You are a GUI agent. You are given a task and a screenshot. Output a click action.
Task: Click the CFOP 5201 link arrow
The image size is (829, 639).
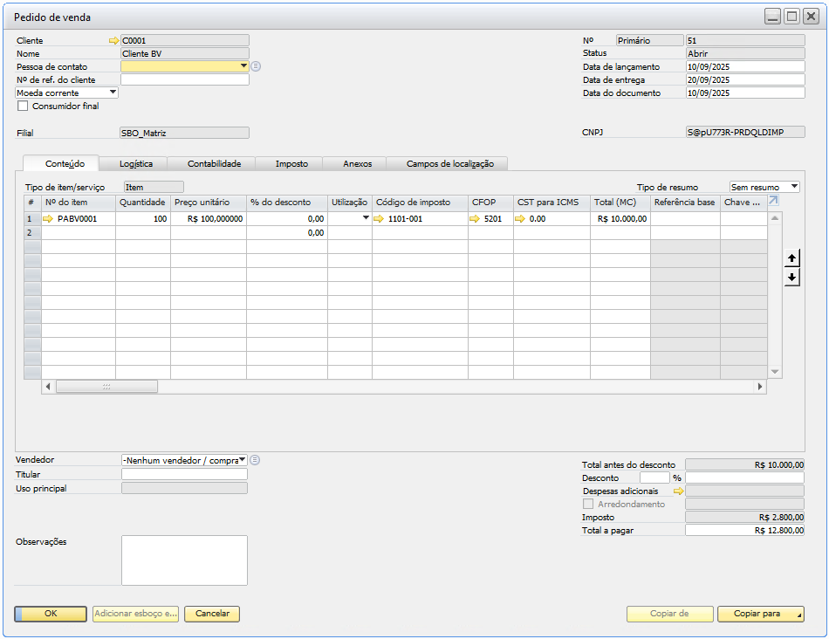pos(476,219)
